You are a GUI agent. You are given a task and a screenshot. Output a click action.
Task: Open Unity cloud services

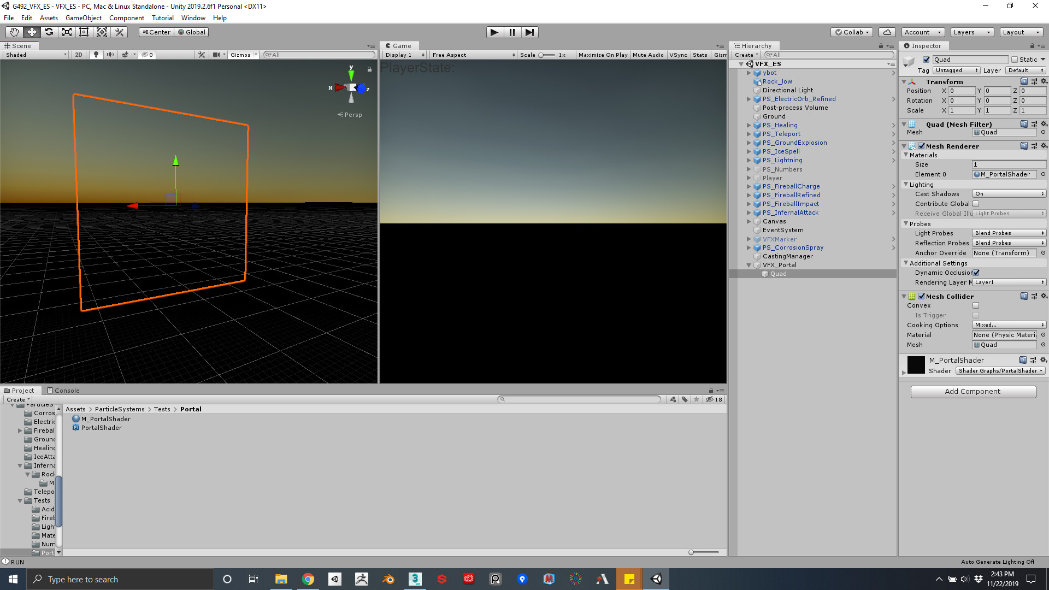point(887,32)
